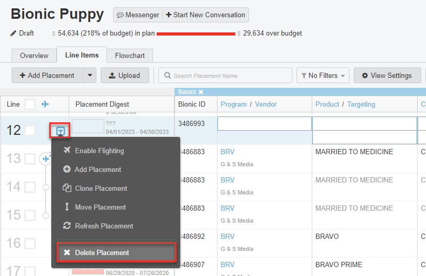
Task: Tick the checkbox for line 16
Action: pyautogui.click(x=30, y=244)
